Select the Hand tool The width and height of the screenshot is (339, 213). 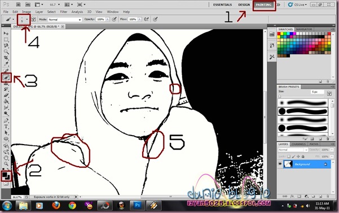pos(6,158)
